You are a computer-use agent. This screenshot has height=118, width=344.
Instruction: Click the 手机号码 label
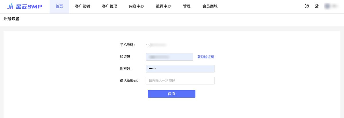127,45
